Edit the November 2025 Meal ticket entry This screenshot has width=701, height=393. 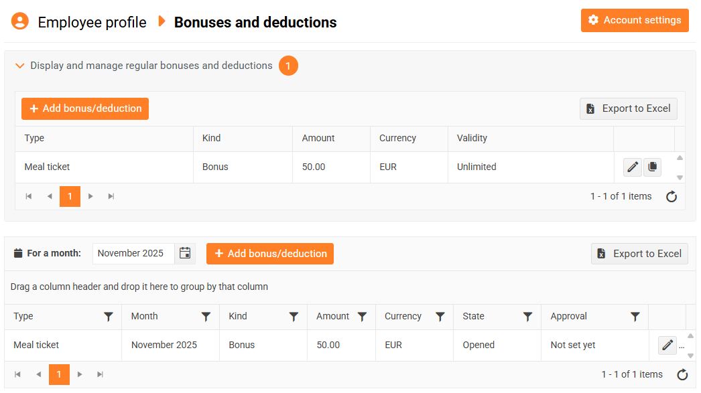(x=667, y=345)
